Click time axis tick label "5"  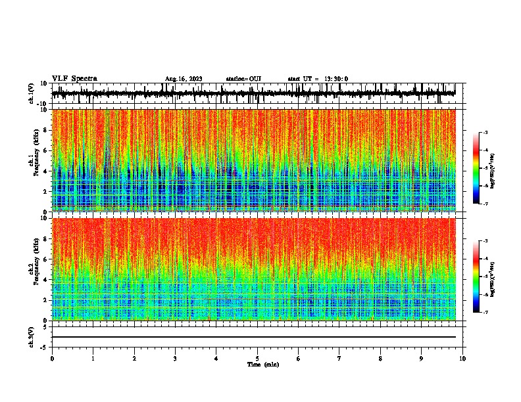[x=257, y=359]
